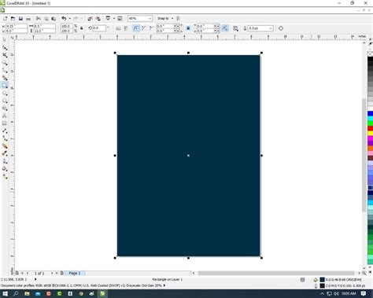The height and width of the screenshot is (298, 373).
Task: Pick the red palette swatch
Action: click(x=370, y=128)
